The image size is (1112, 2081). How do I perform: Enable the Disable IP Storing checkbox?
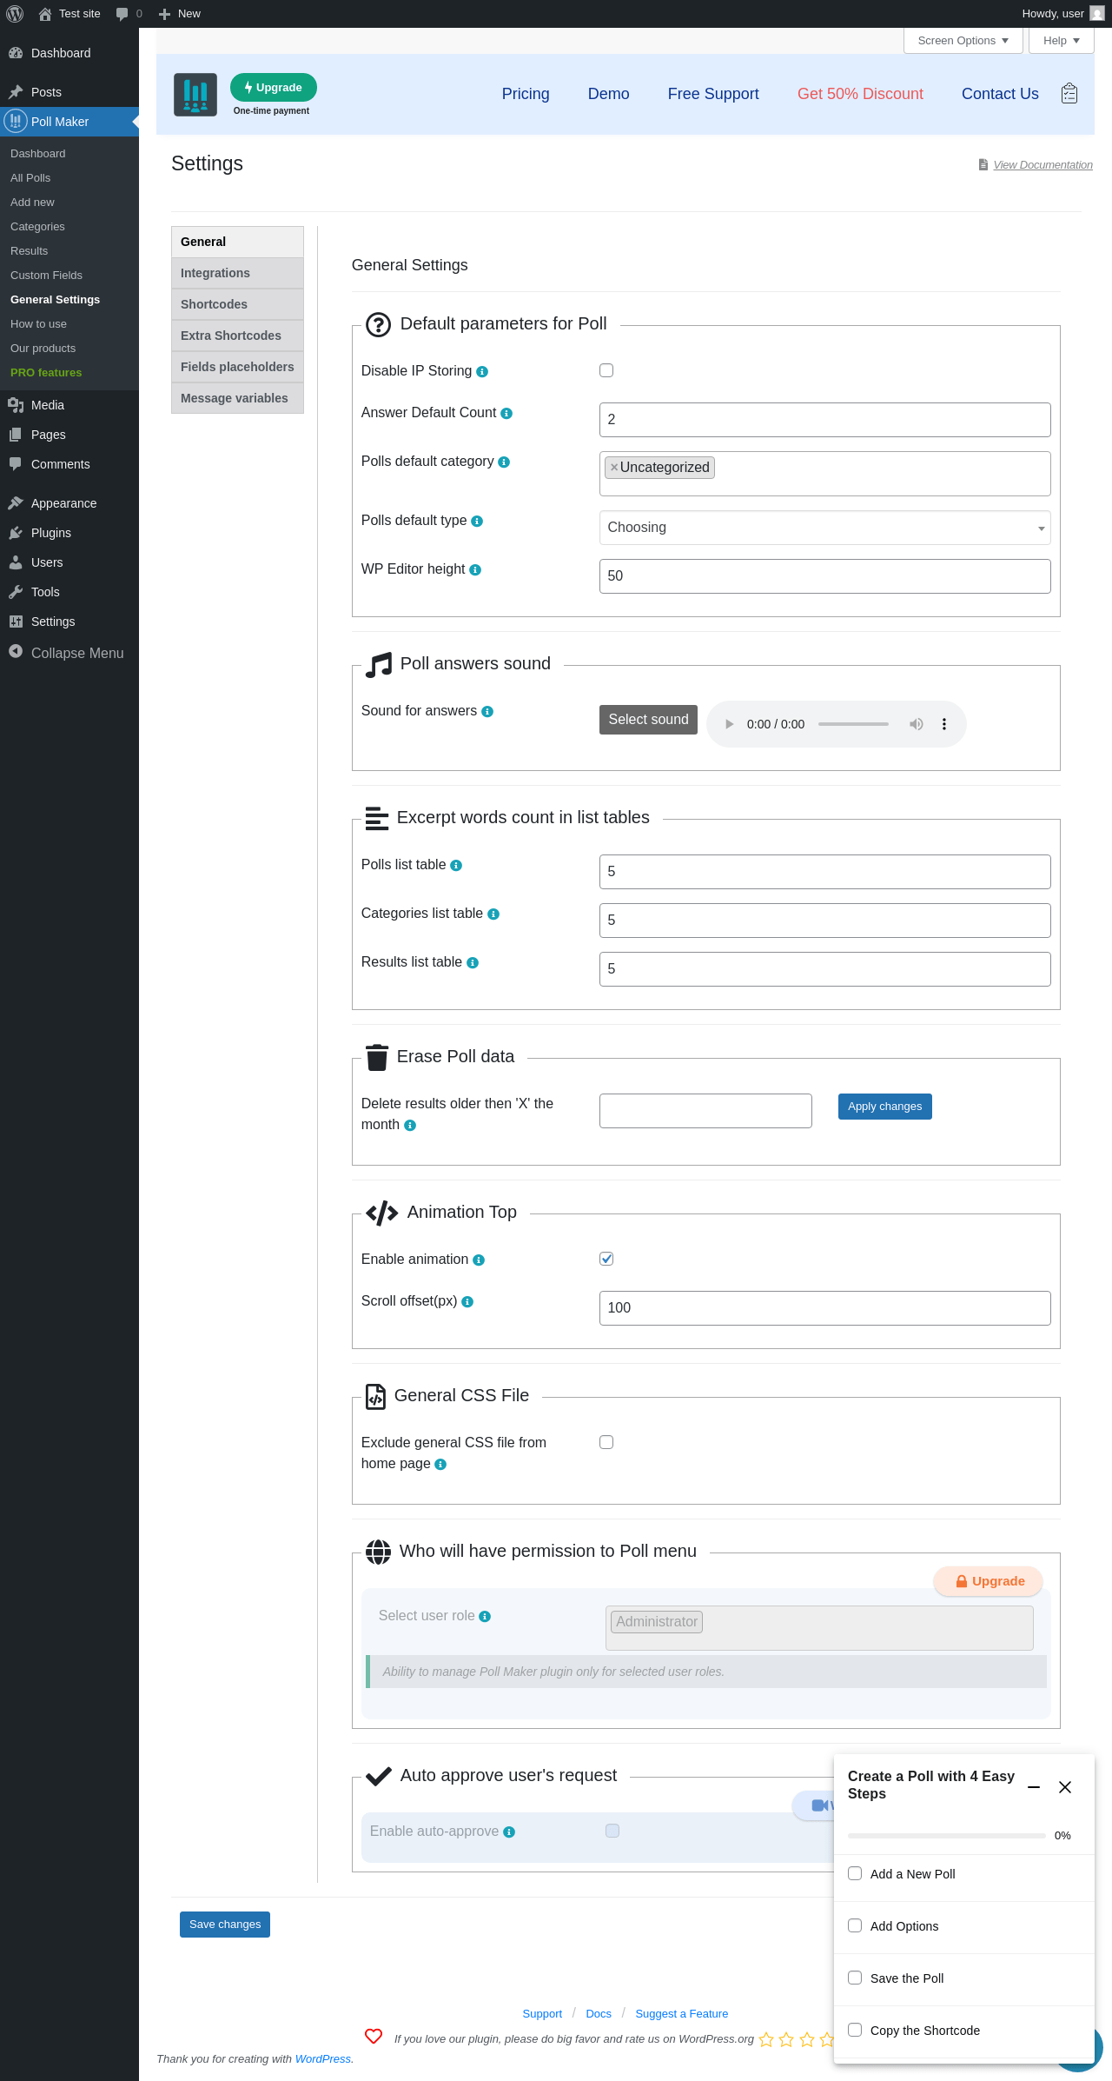point(606,370)
